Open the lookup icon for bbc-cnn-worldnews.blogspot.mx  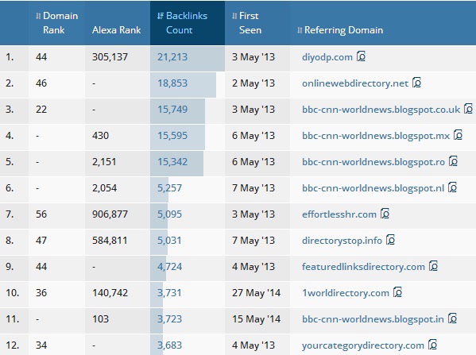[x=458, y=135]
